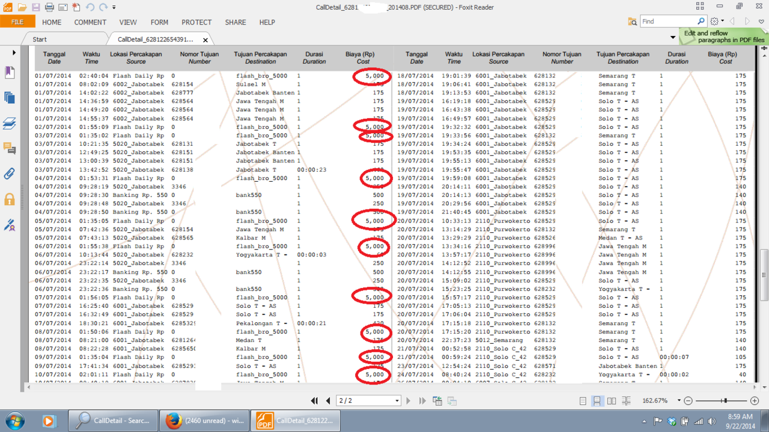Click the search settings gear icon

[714, 22]
